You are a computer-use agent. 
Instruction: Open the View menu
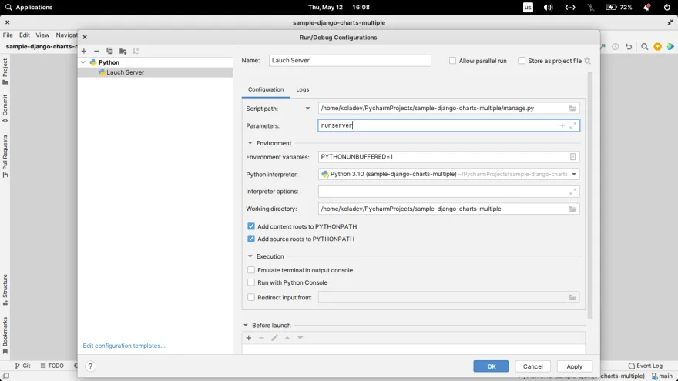click(42, 35)
